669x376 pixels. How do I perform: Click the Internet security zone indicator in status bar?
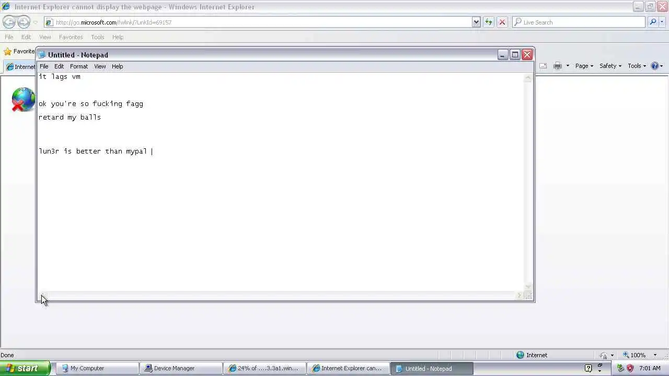click(x=532, y=355)
